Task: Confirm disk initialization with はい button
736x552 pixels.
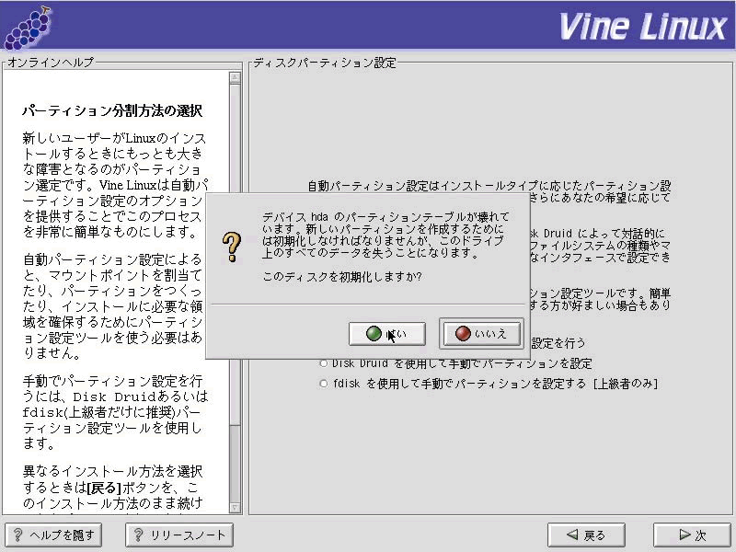Action: click(x=386, y=334)
